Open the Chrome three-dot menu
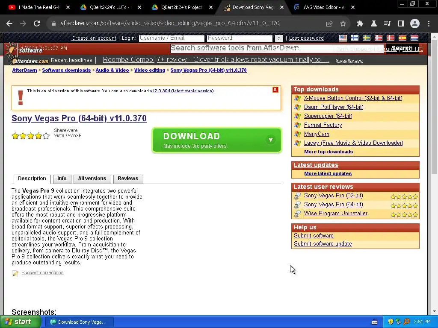Screen dimensions: 438x328 pos(429,24)
